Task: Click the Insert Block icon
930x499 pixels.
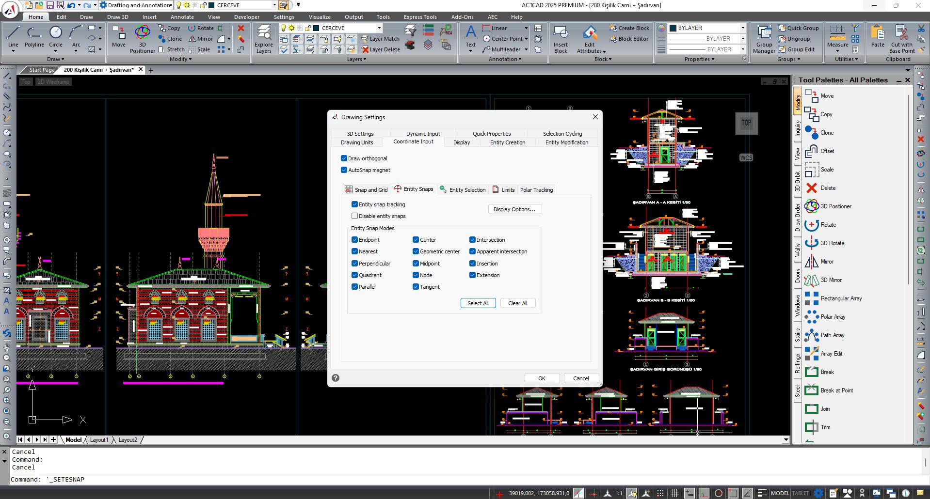Action: [x=561, y=39]
